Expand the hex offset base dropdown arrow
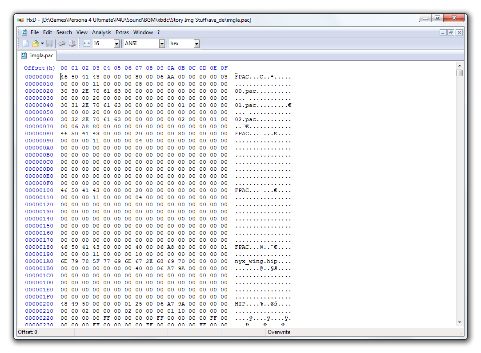The width and height of the screenshot is (481, 353). coord(196,44)
